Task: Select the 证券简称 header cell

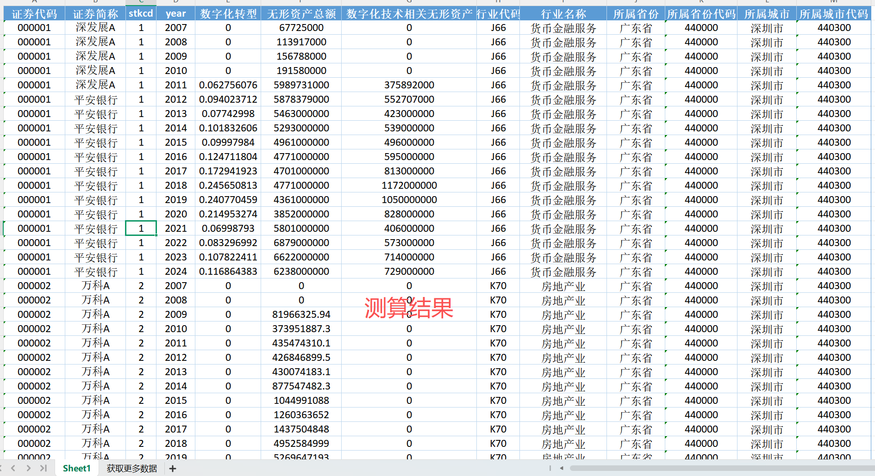Action: point(95,14)
